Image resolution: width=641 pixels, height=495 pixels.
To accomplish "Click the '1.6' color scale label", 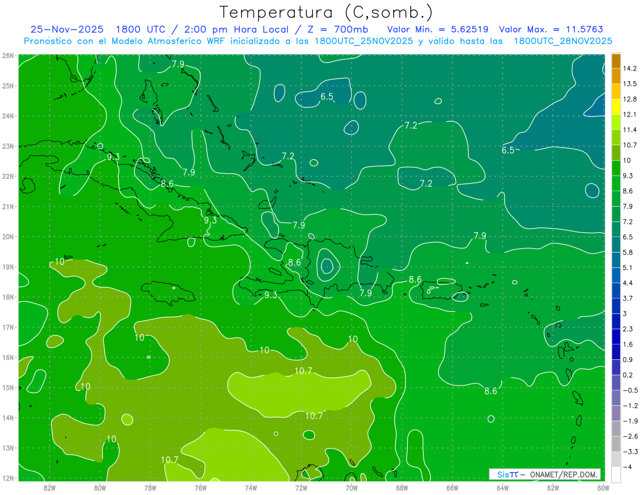I will point(629,344).
